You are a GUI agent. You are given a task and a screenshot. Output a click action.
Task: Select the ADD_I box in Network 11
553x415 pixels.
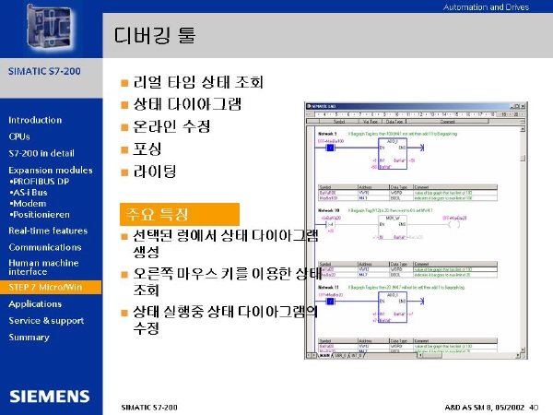pyautogui.click(x=393, y=307)
